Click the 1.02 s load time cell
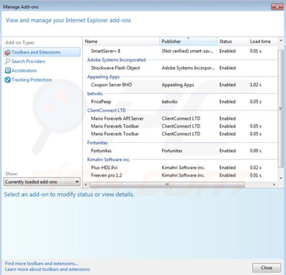This screenshot has width=286, height=275. pyautogui.click(x=255, y=85)
